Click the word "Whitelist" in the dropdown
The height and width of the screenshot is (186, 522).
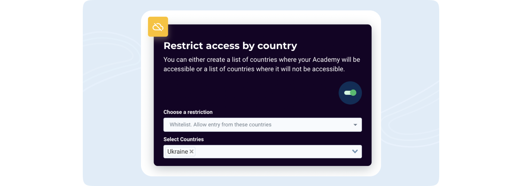(180, 125)
